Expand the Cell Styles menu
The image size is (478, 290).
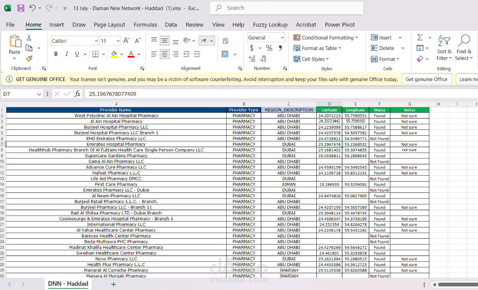311,59
